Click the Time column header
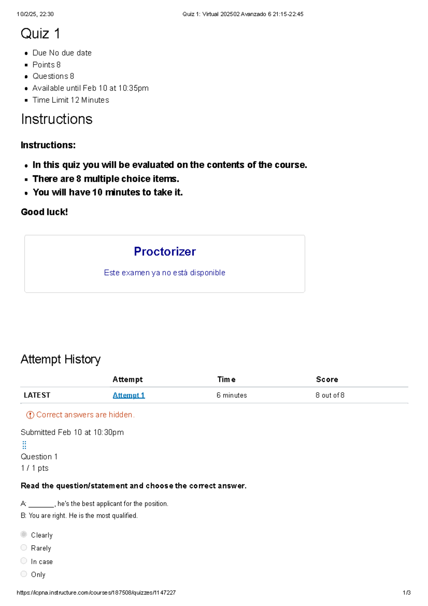This screenshot has height=606, width=428. [226, 379]
